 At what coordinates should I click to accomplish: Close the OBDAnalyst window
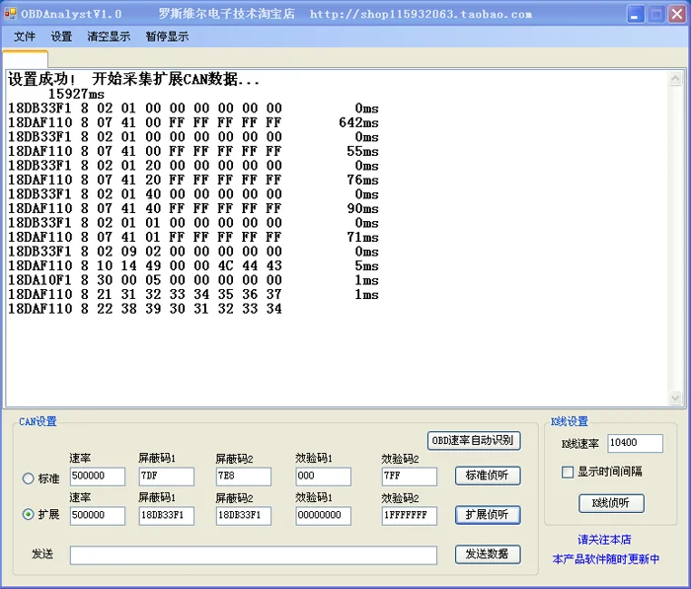click(677, 14)
